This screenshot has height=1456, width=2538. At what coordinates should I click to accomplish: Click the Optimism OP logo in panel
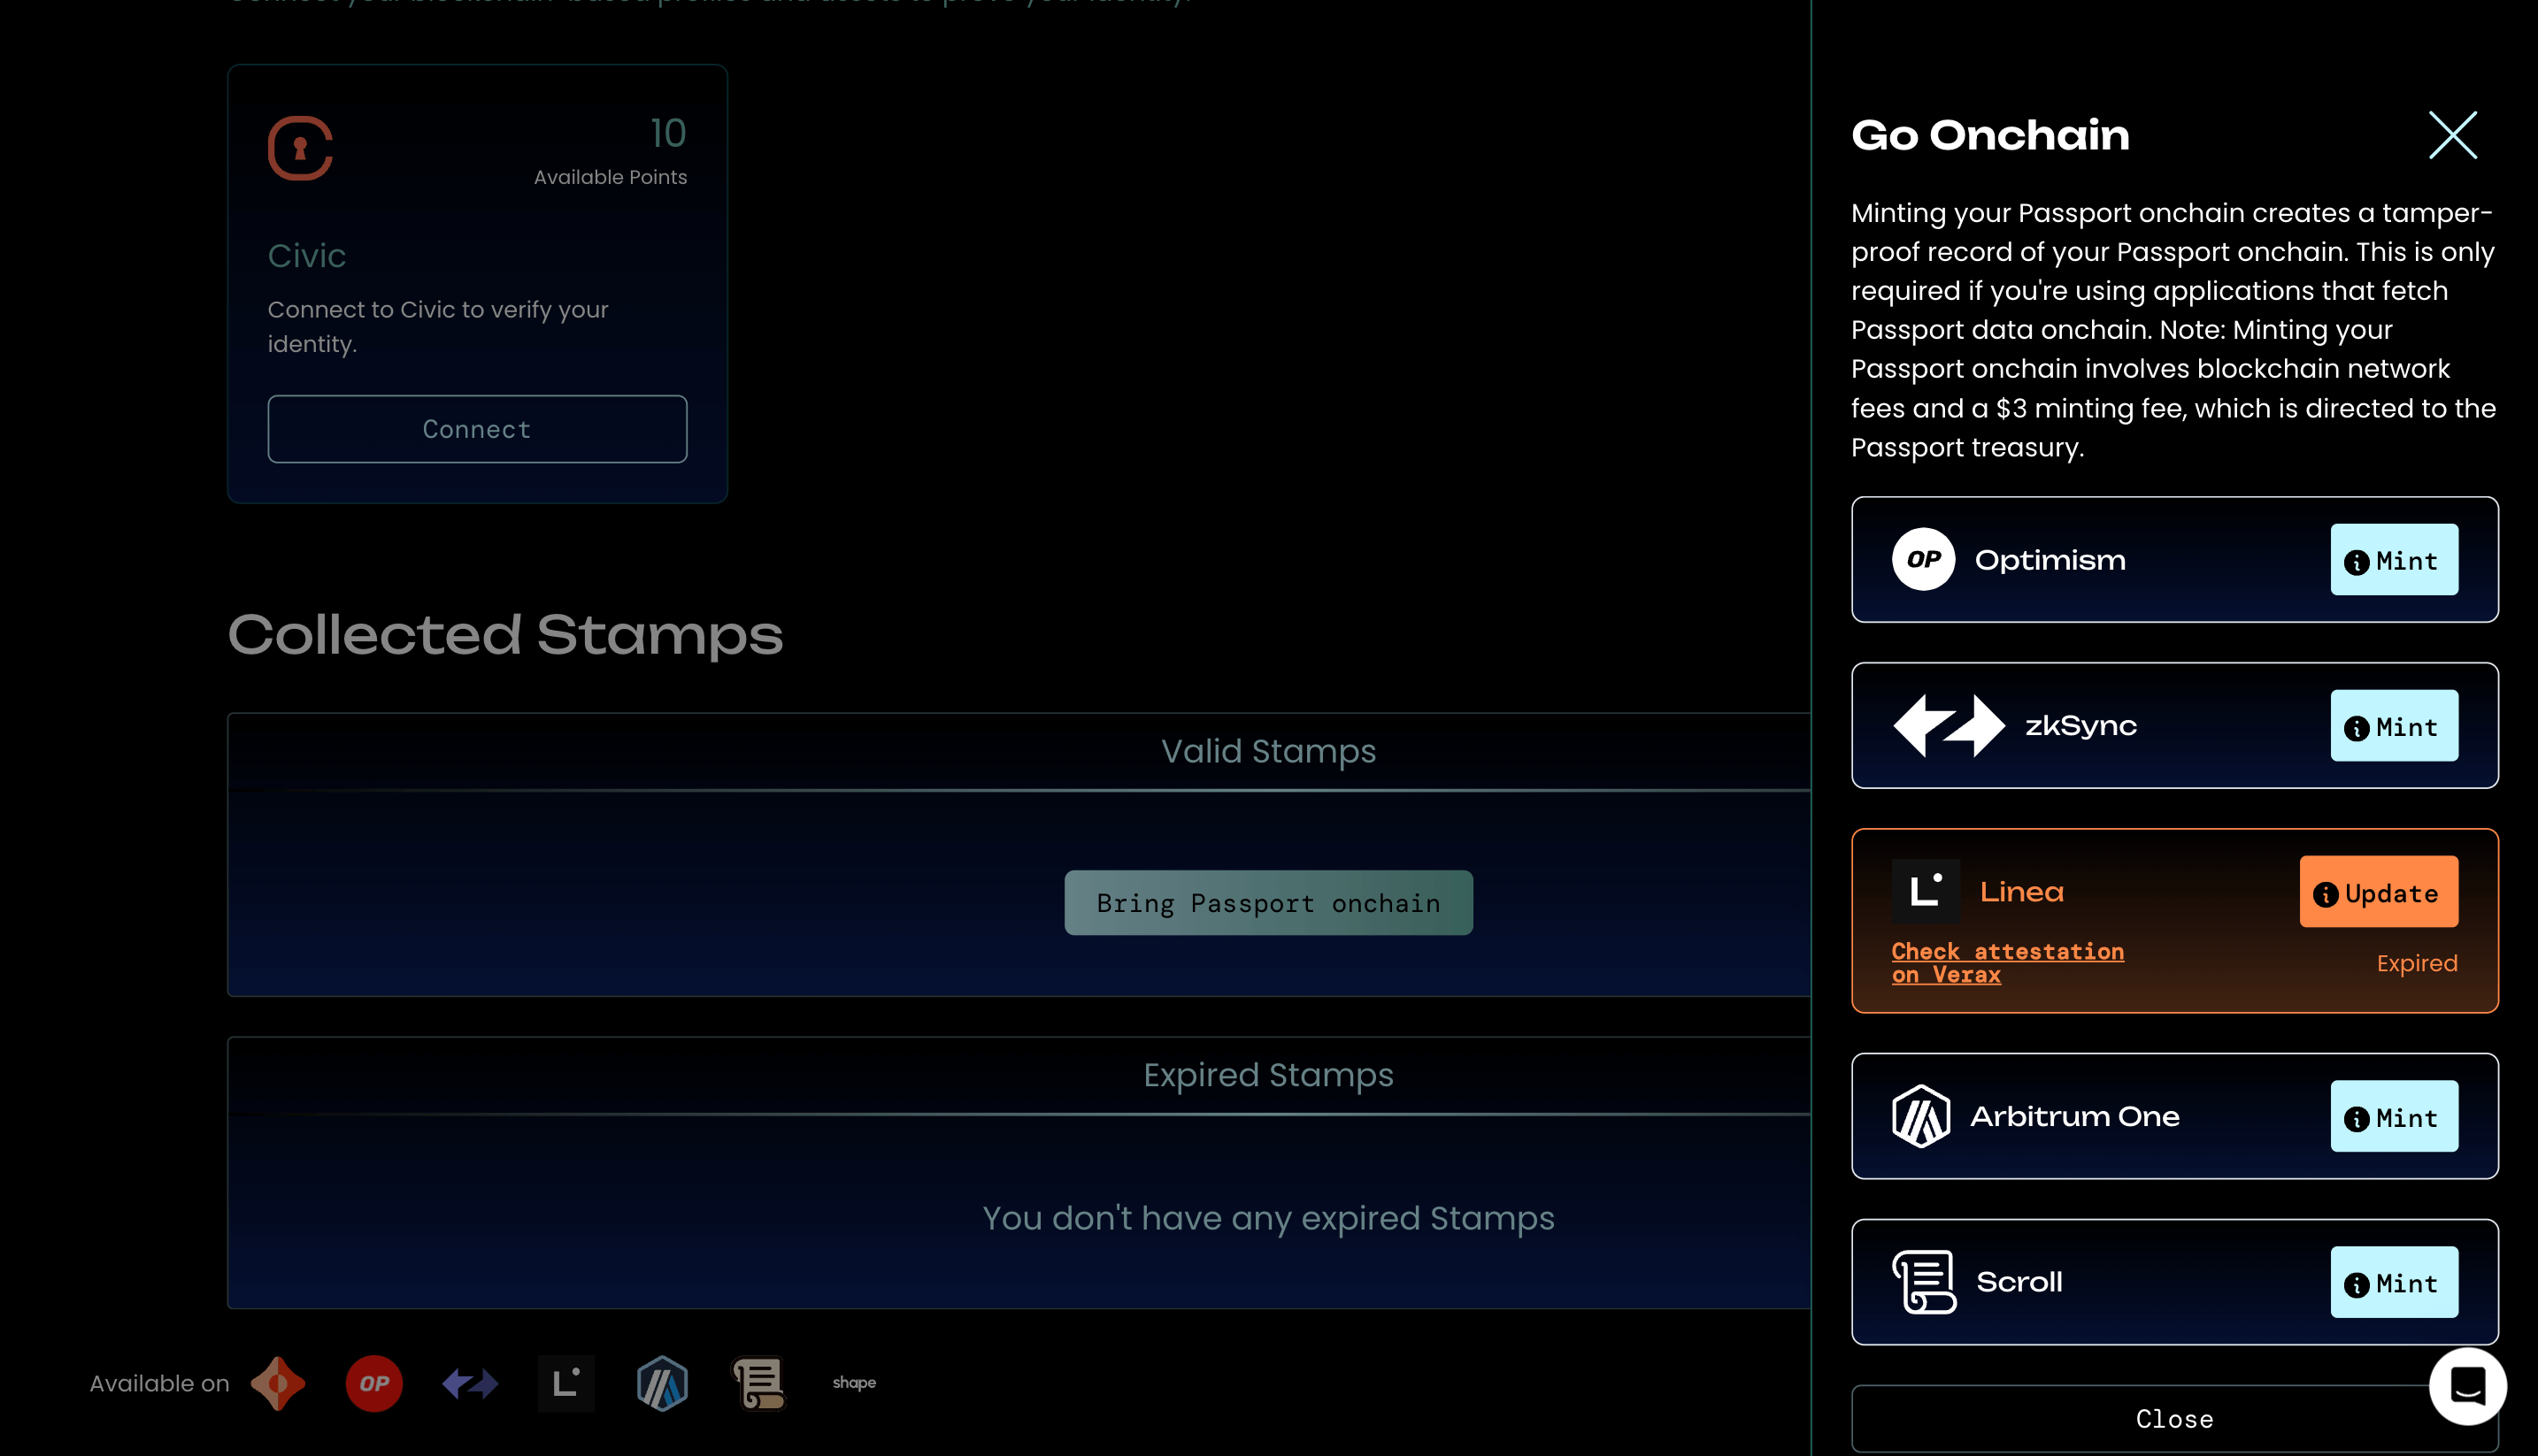pos(1923,559)
